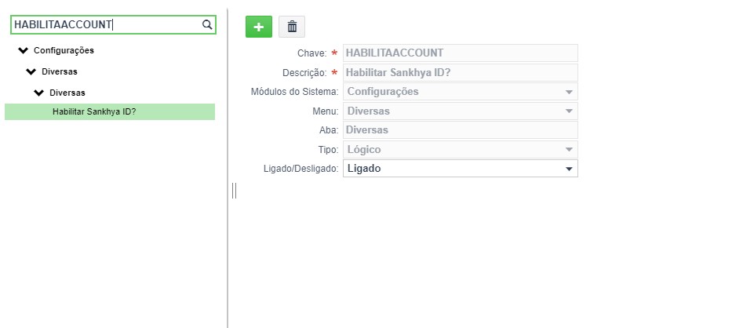
Task: Open the Menu dropdown
Action: coord(461,111)
